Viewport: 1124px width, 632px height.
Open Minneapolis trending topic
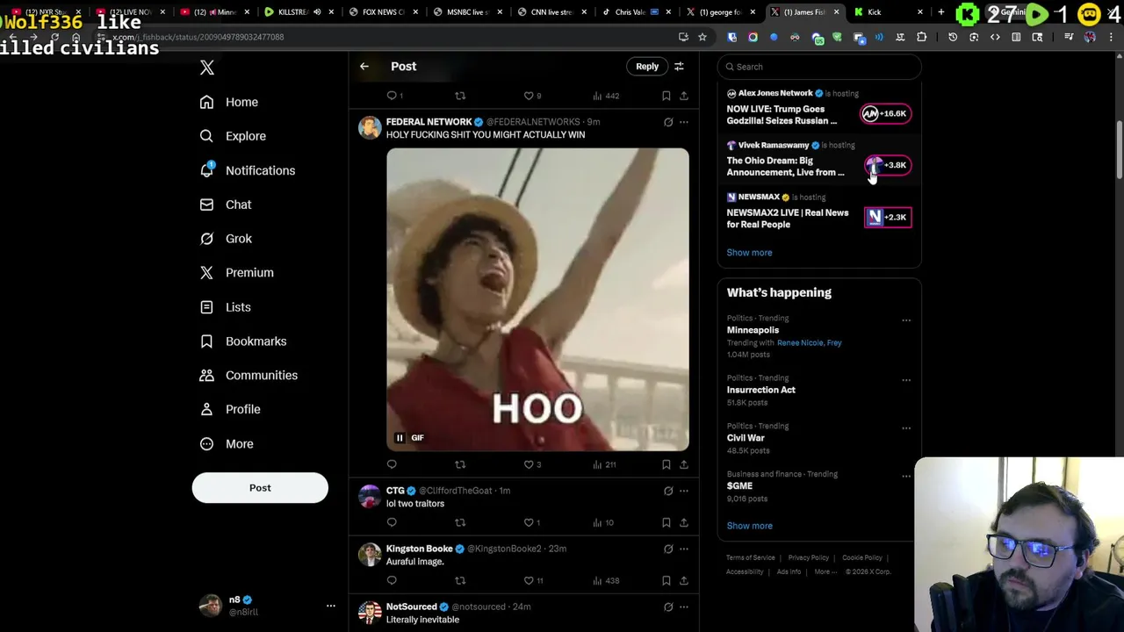point(753,330)
